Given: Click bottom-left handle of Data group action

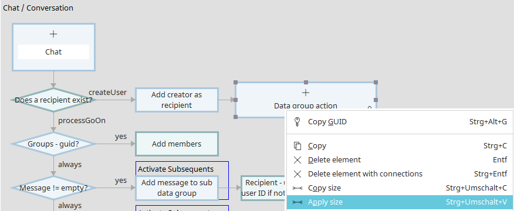Looking at the screenshot, I should 235,117.
